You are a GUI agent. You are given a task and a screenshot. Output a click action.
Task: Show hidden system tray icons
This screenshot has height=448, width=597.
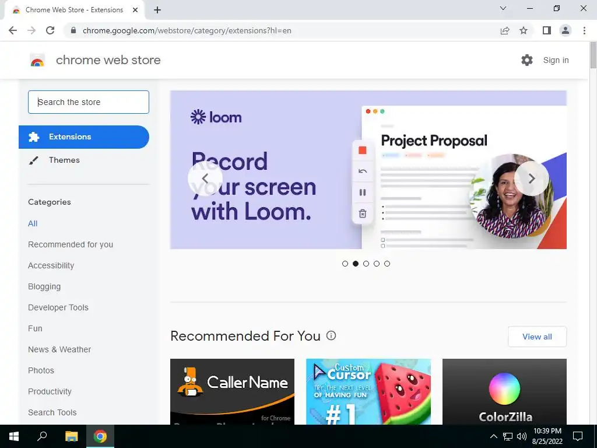tap(493, 436)
